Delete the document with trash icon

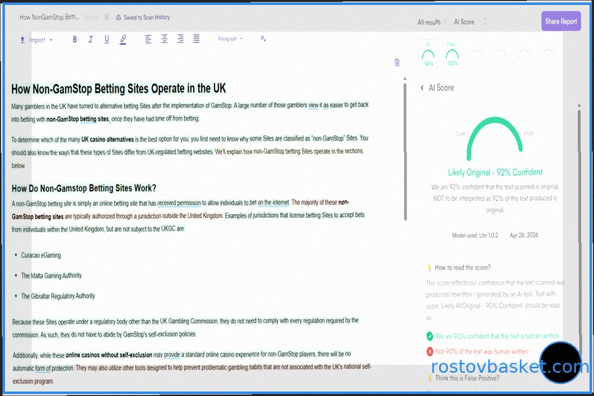[397, 62]
